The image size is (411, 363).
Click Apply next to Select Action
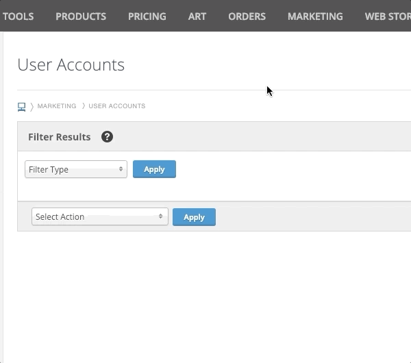point(194,217)
